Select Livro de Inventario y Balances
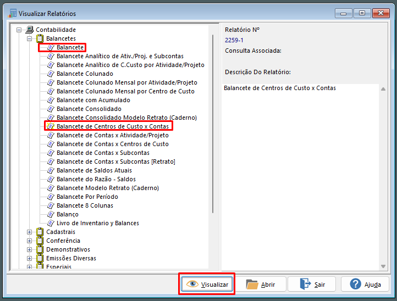The width and height of the screenshot is (397, 301). tap(98, 223)
